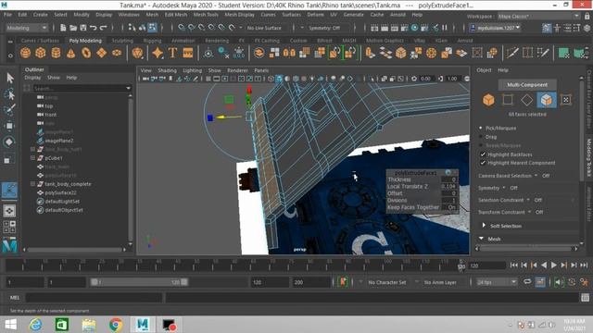Toggle timeline loop playback icon

[x=527, y=282]
